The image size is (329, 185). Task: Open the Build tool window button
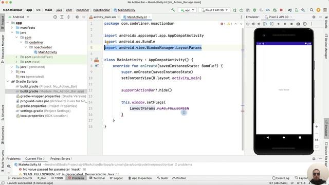pos(162,178)
